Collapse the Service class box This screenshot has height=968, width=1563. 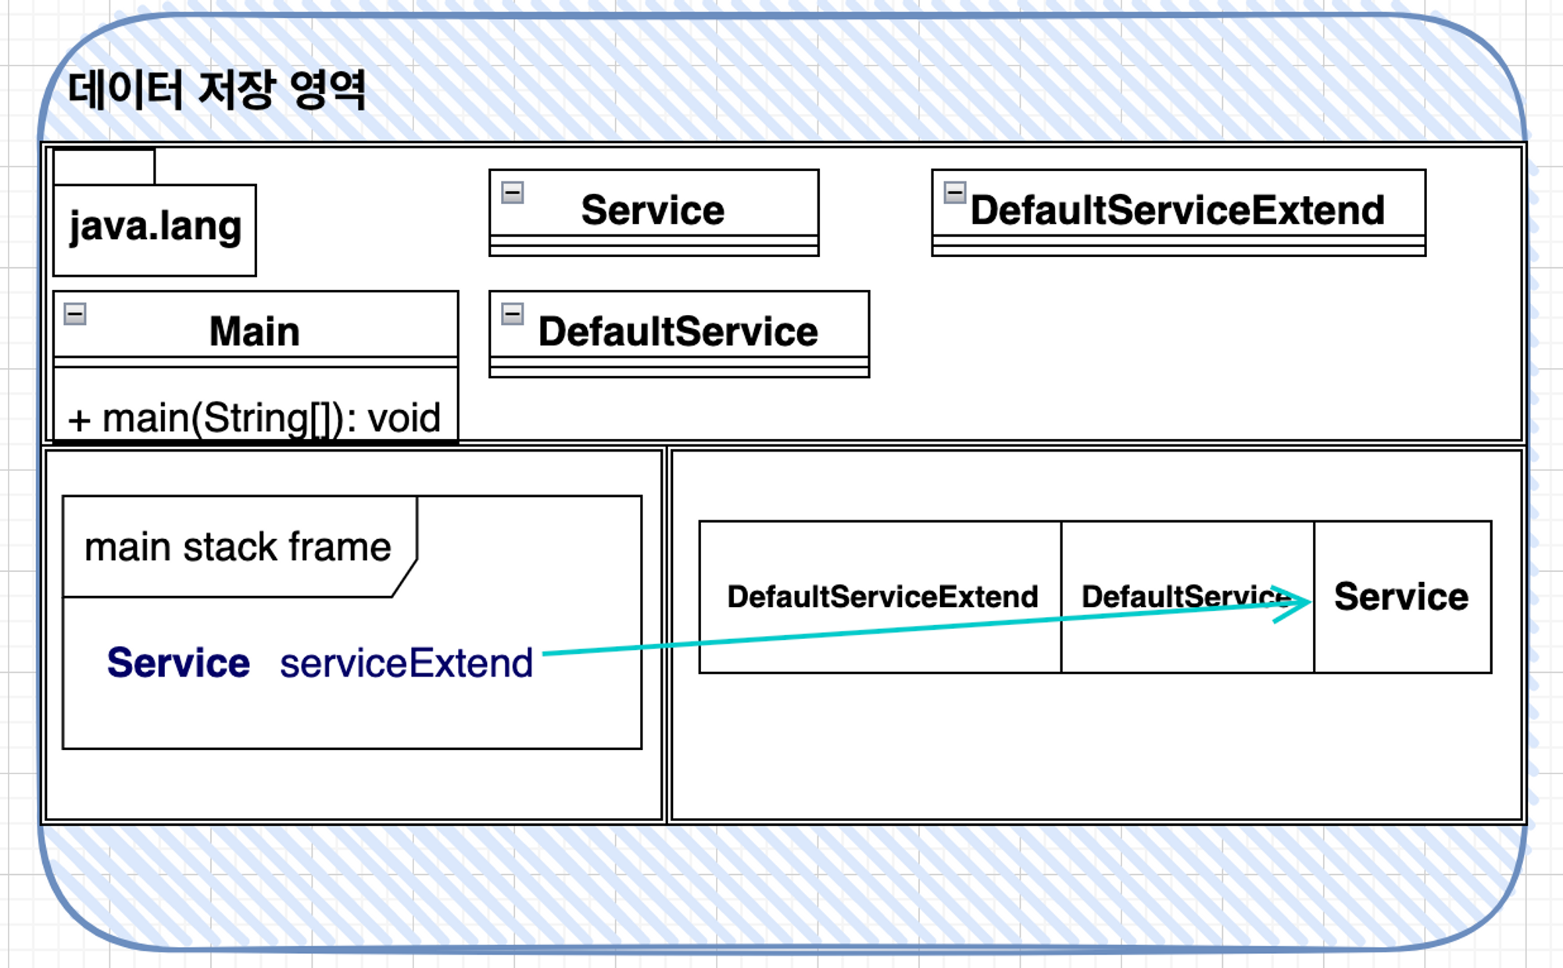[513, 192]
